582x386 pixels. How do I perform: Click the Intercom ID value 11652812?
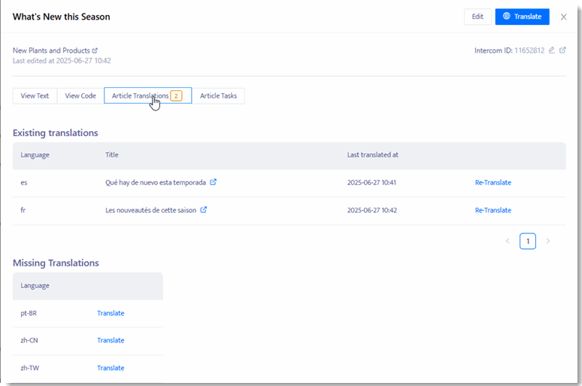point(529,50)
